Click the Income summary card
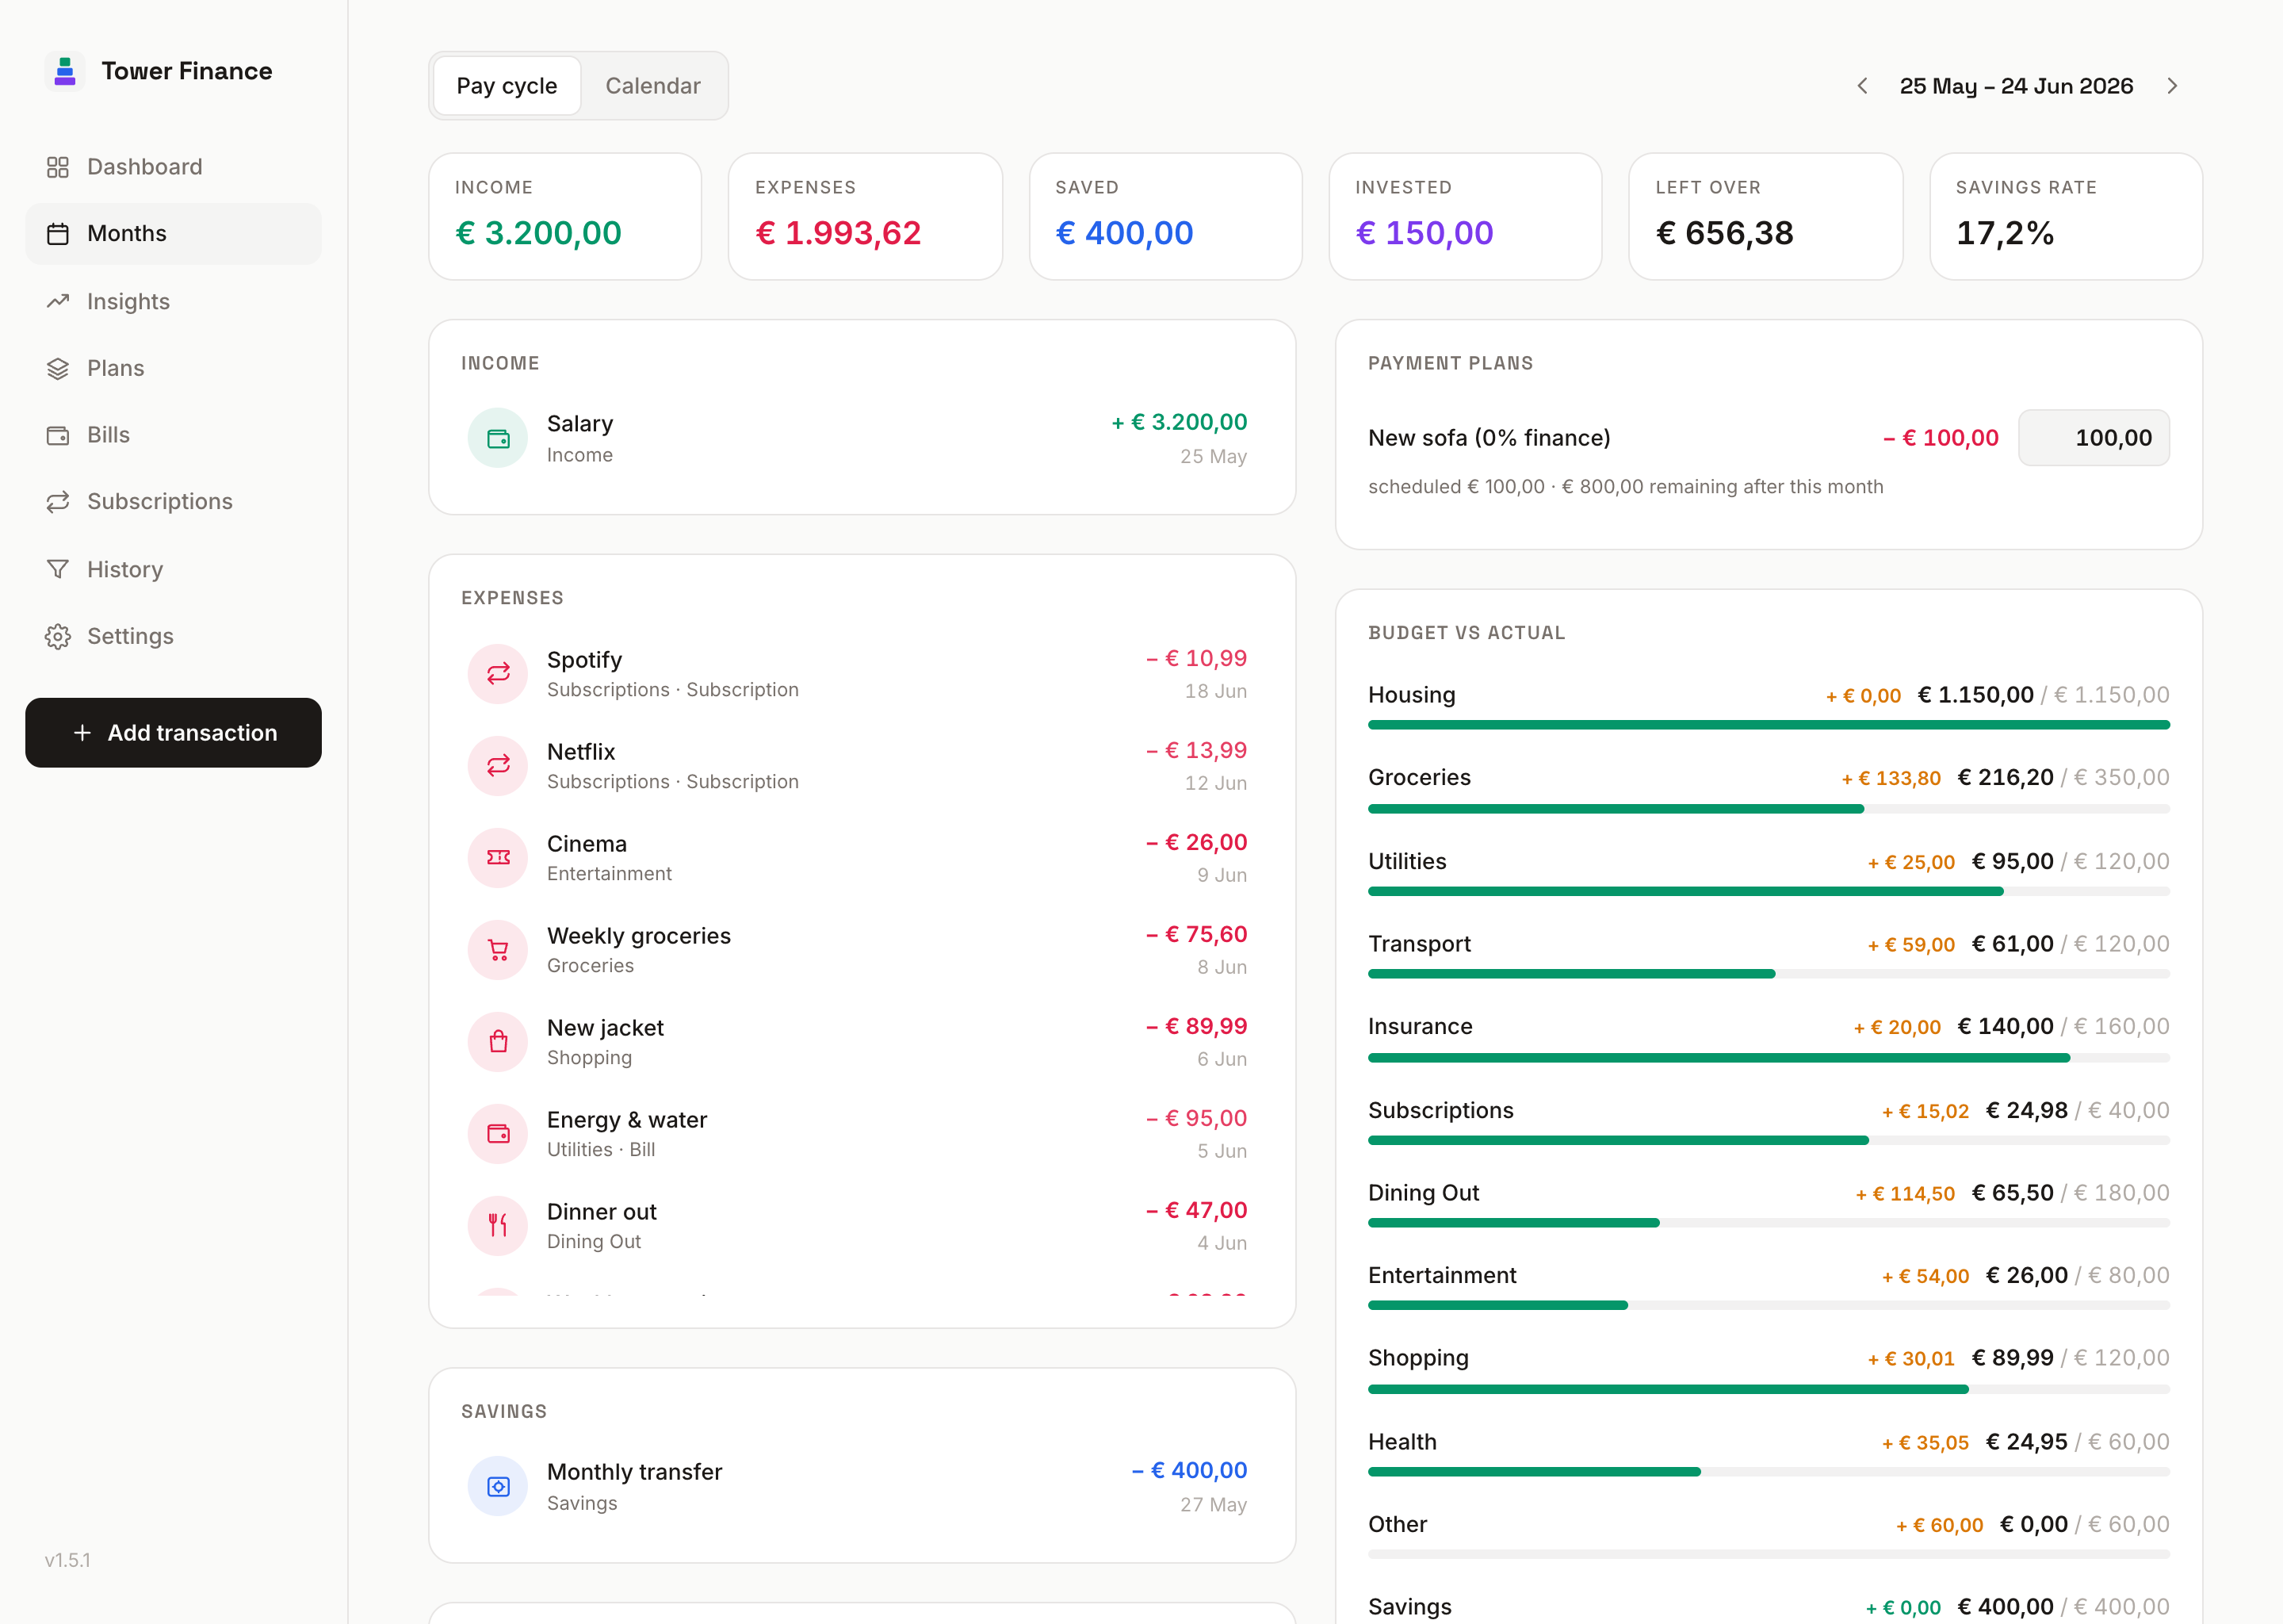The image size is (2283, 1624). [564, 216]
